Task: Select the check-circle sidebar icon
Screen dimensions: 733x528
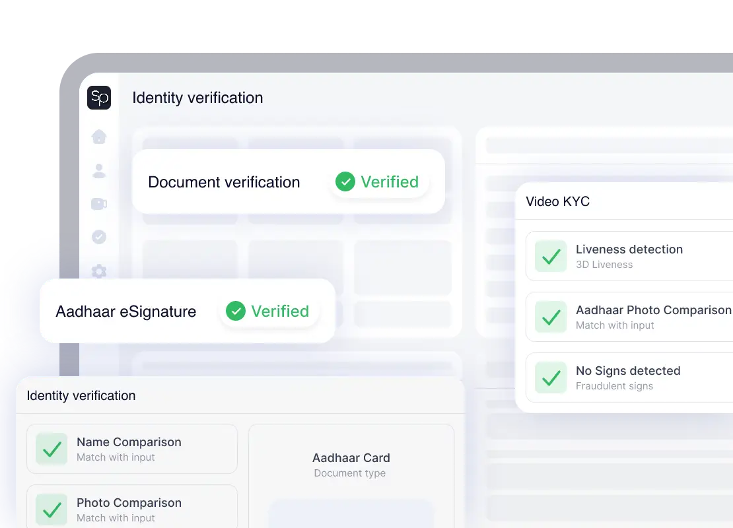Action: click(x=99, y=237)
